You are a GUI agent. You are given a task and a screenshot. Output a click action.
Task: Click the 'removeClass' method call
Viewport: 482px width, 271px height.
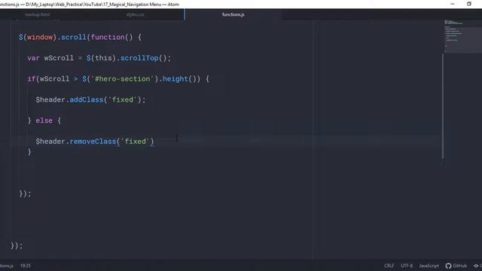point(93,142)
